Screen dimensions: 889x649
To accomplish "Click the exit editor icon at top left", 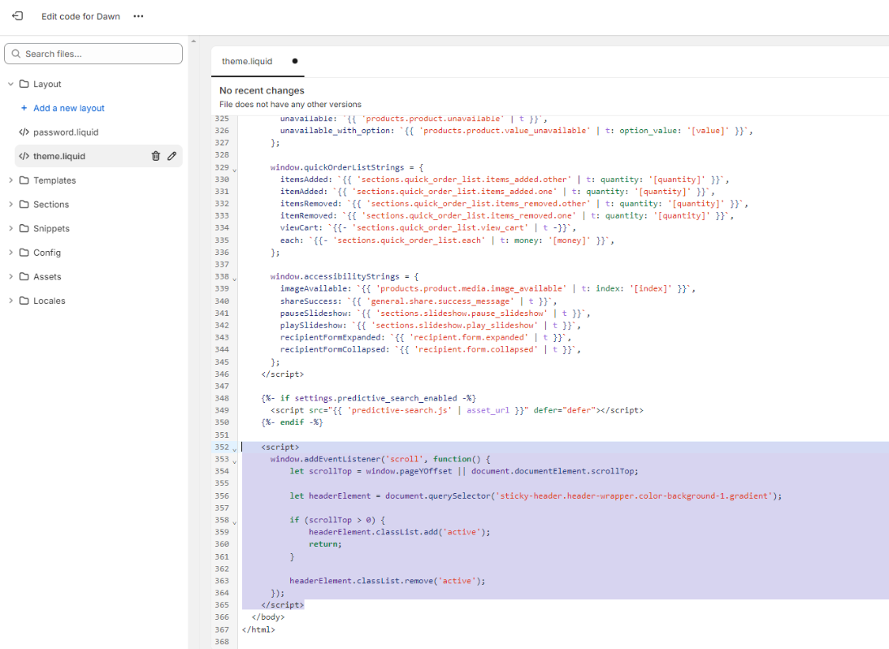I will point(17,16).
